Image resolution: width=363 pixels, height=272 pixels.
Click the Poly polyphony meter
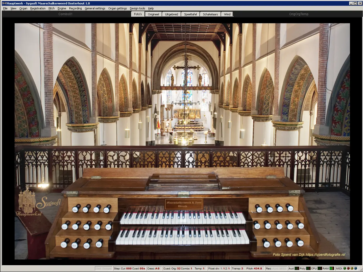point(308,268)
